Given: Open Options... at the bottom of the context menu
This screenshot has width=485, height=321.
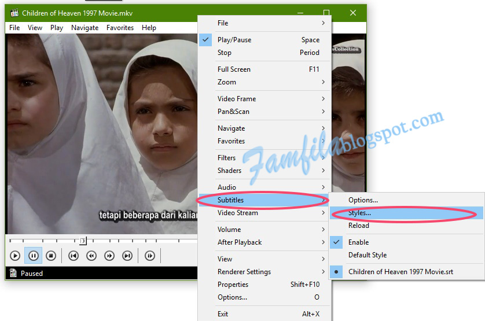Looking at the screenshot, I should pos(264,297).
